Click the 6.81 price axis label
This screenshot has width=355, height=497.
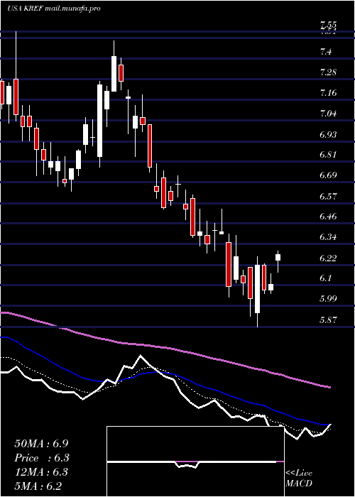[328, 155]
